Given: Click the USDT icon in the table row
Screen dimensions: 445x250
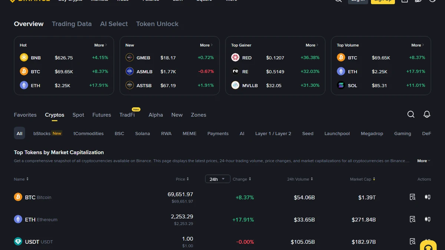Looking at the screenshot, I should 18,241.
